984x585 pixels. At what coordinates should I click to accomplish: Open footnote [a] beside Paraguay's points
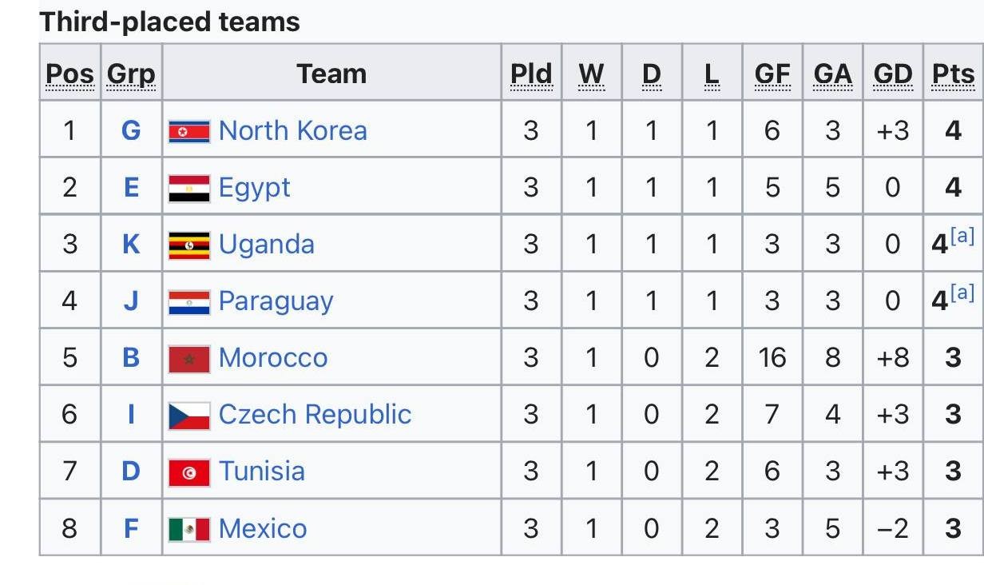click(x=963, y=293)
